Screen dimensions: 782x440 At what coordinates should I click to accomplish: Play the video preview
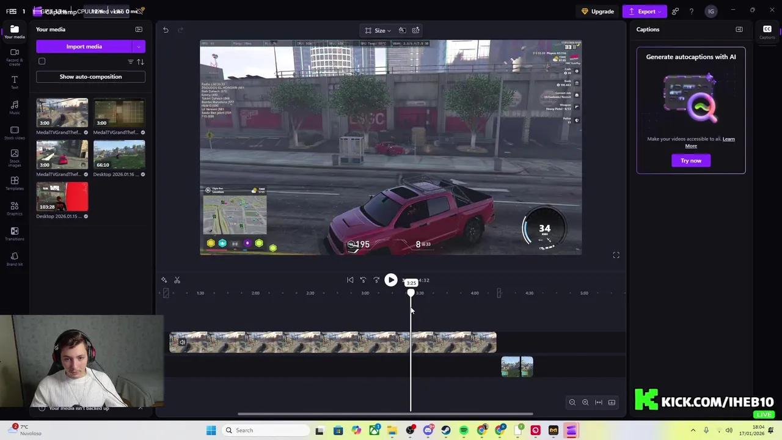[391, 280]
